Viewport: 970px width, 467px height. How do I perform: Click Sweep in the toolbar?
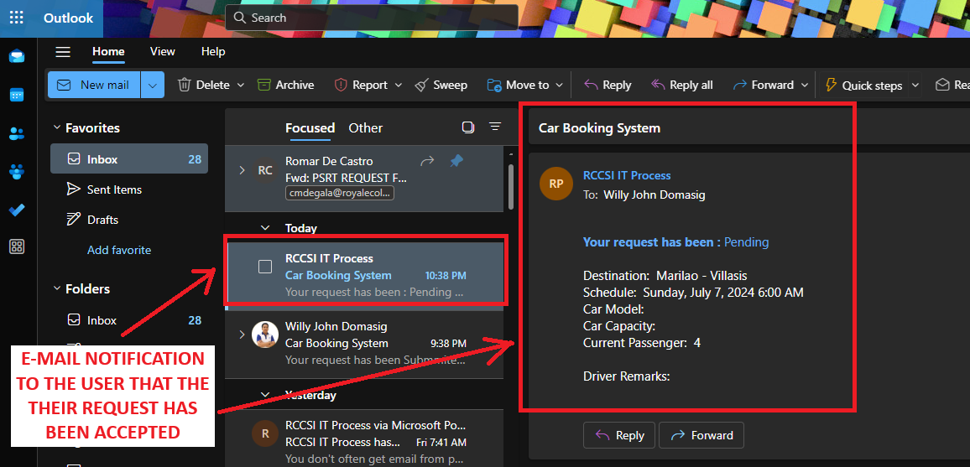pyautogui.click(x=441, y=86)
